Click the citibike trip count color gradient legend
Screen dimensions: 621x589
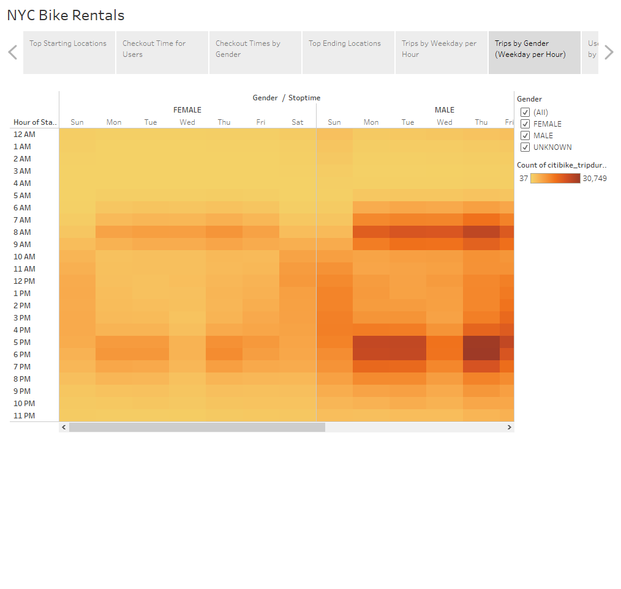pyautogui.click(x=555, y=178)
